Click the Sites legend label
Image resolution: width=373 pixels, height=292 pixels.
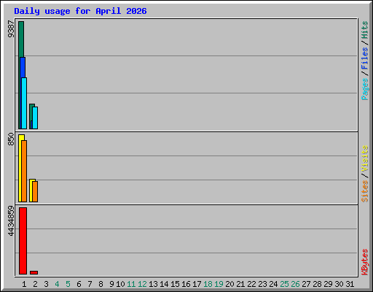[x=364, y=191]
